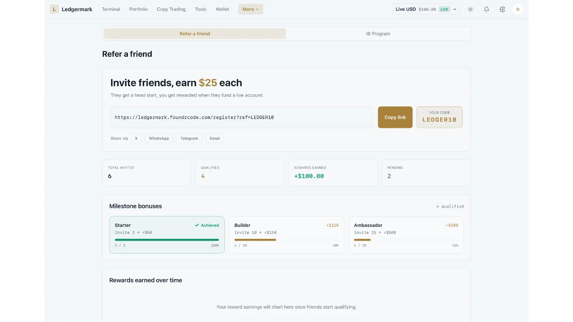The image size is (573, 322).
Task: Open the user avatar D menu
Action: (x=518, y=9)
